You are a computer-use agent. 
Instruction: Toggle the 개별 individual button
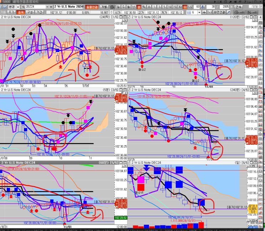pyautogui.click(x=104, y=7)
